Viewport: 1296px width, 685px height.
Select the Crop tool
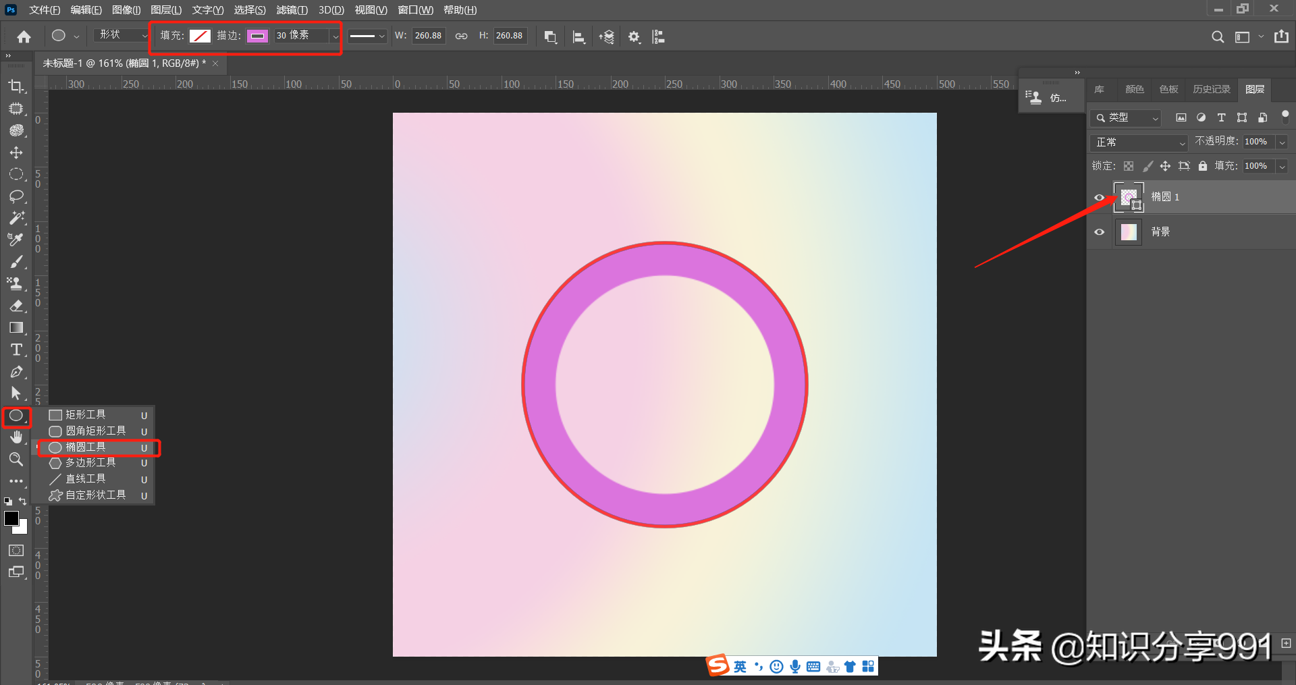(x=16, y=86)
